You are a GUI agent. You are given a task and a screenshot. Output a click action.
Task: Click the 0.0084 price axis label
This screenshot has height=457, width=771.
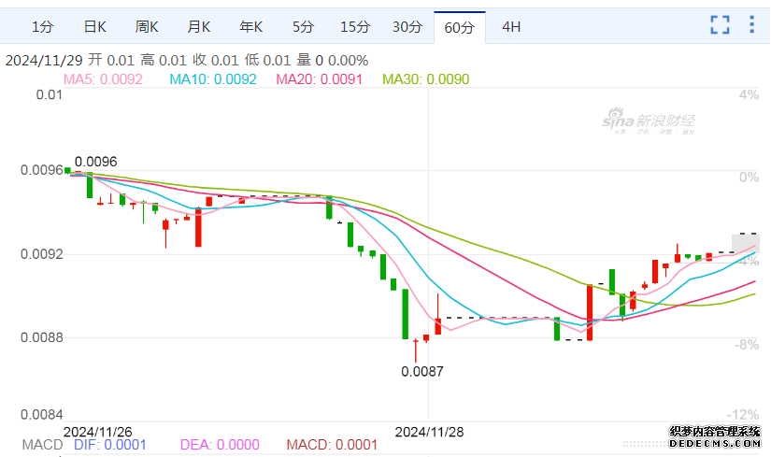(x=42, y=415)
